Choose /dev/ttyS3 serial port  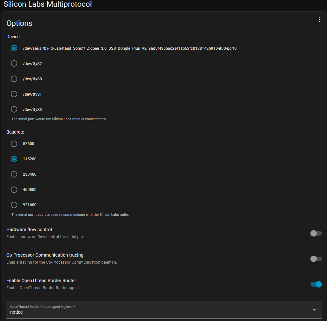(x=14, y=109)
